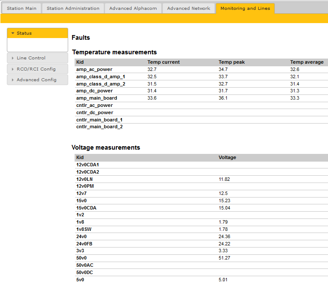Click the Temp average column header
Viewport: 328px width, 292px height.
(x=307, y=62)
